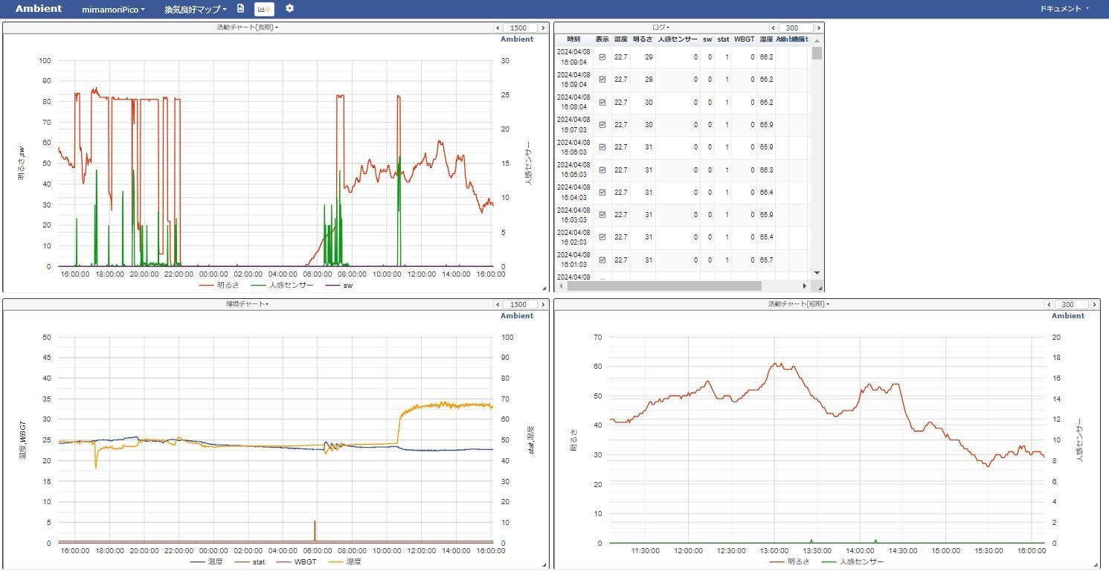Uncheck 表示 checkbox for 16:08:04 log row
The width and height of the screenshot is (1109, 586).
coord(602,103)
